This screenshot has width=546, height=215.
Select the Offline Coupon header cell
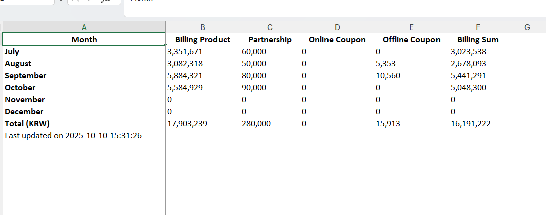[x=411, y=39]
